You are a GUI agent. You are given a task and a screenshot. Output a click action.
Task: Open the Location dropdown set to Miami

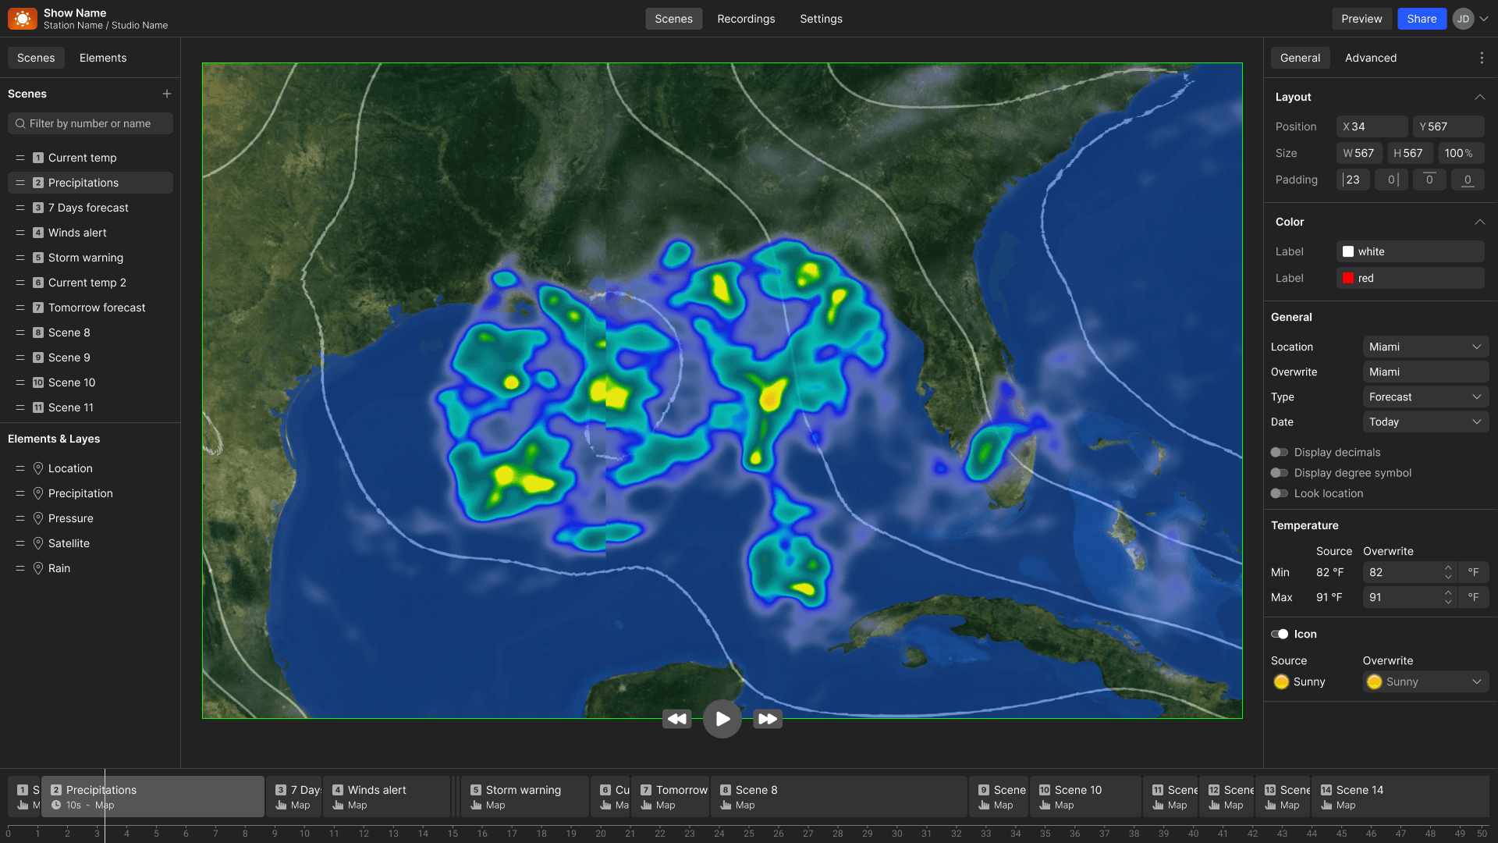click(1425, 347)
